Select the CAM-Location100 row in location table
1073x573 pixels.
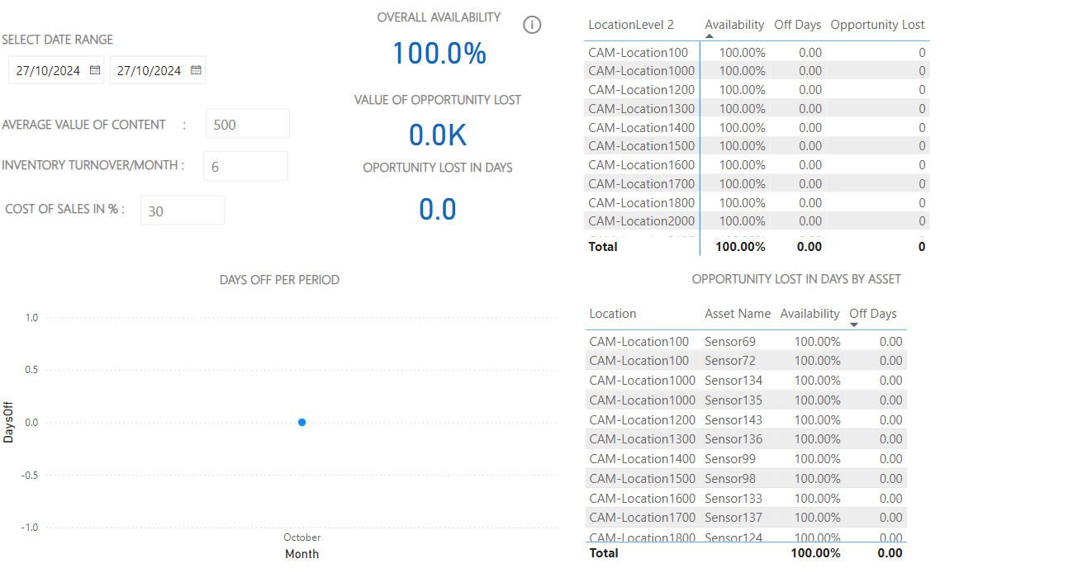[642, 52]
